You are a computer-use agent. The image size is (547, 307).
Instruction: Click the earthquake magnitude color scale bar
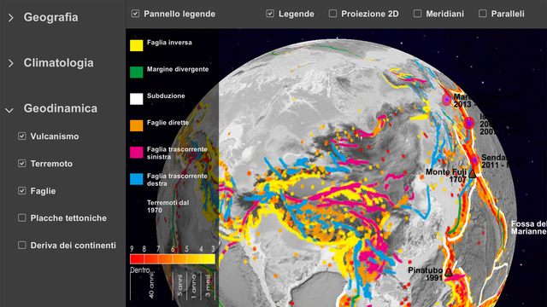[x=173, y=259]
